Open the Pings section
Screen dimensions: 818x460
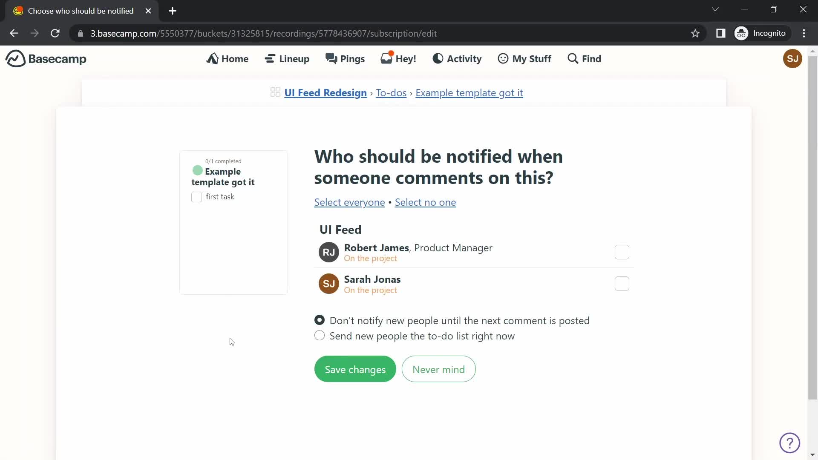346,58
